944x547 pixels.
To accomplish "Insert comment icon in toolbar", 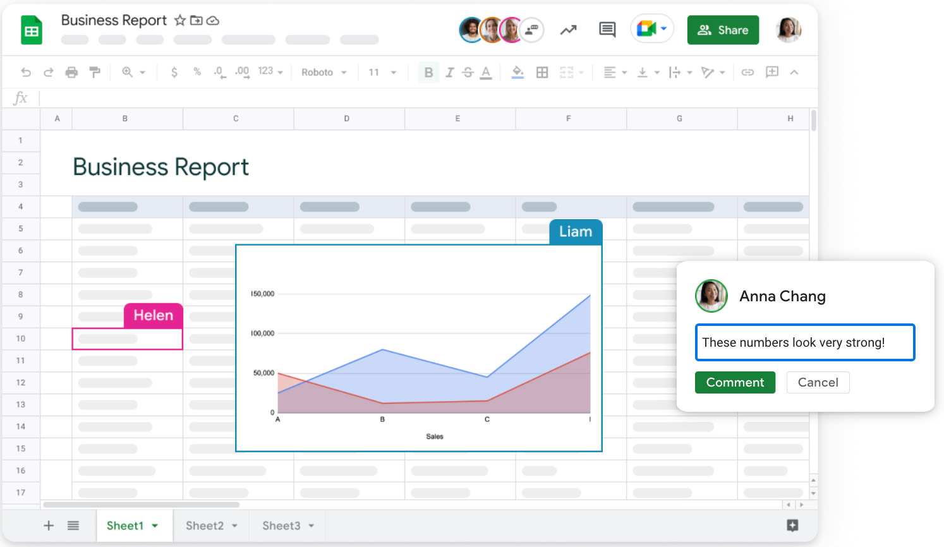I will (x=772, y=72).
